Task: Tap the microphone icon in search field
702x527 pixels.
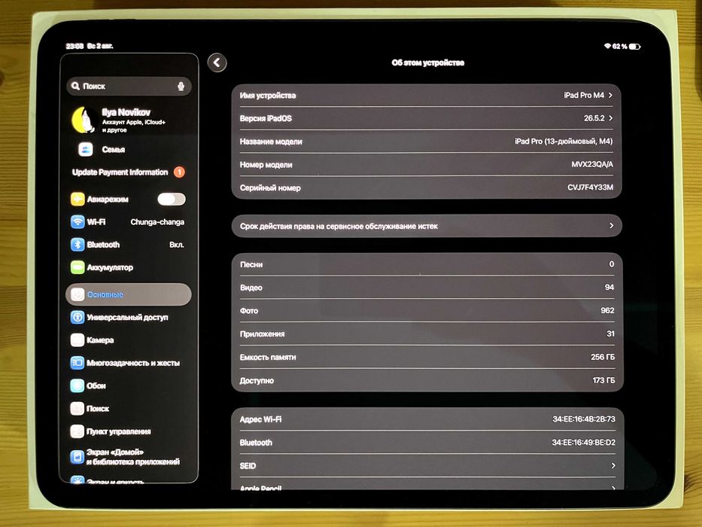Action: pos(181,86)
